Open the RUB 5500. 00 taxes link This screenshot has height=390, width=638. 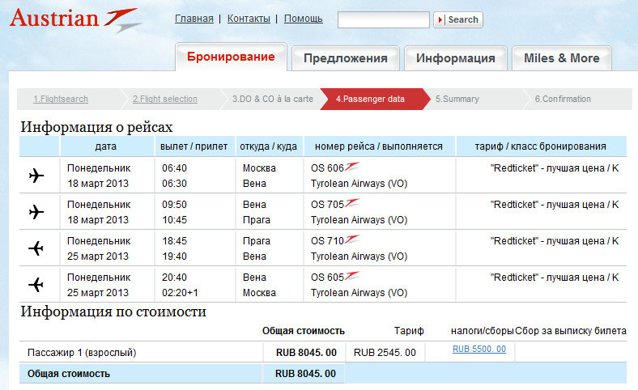(x=479, y=349)
